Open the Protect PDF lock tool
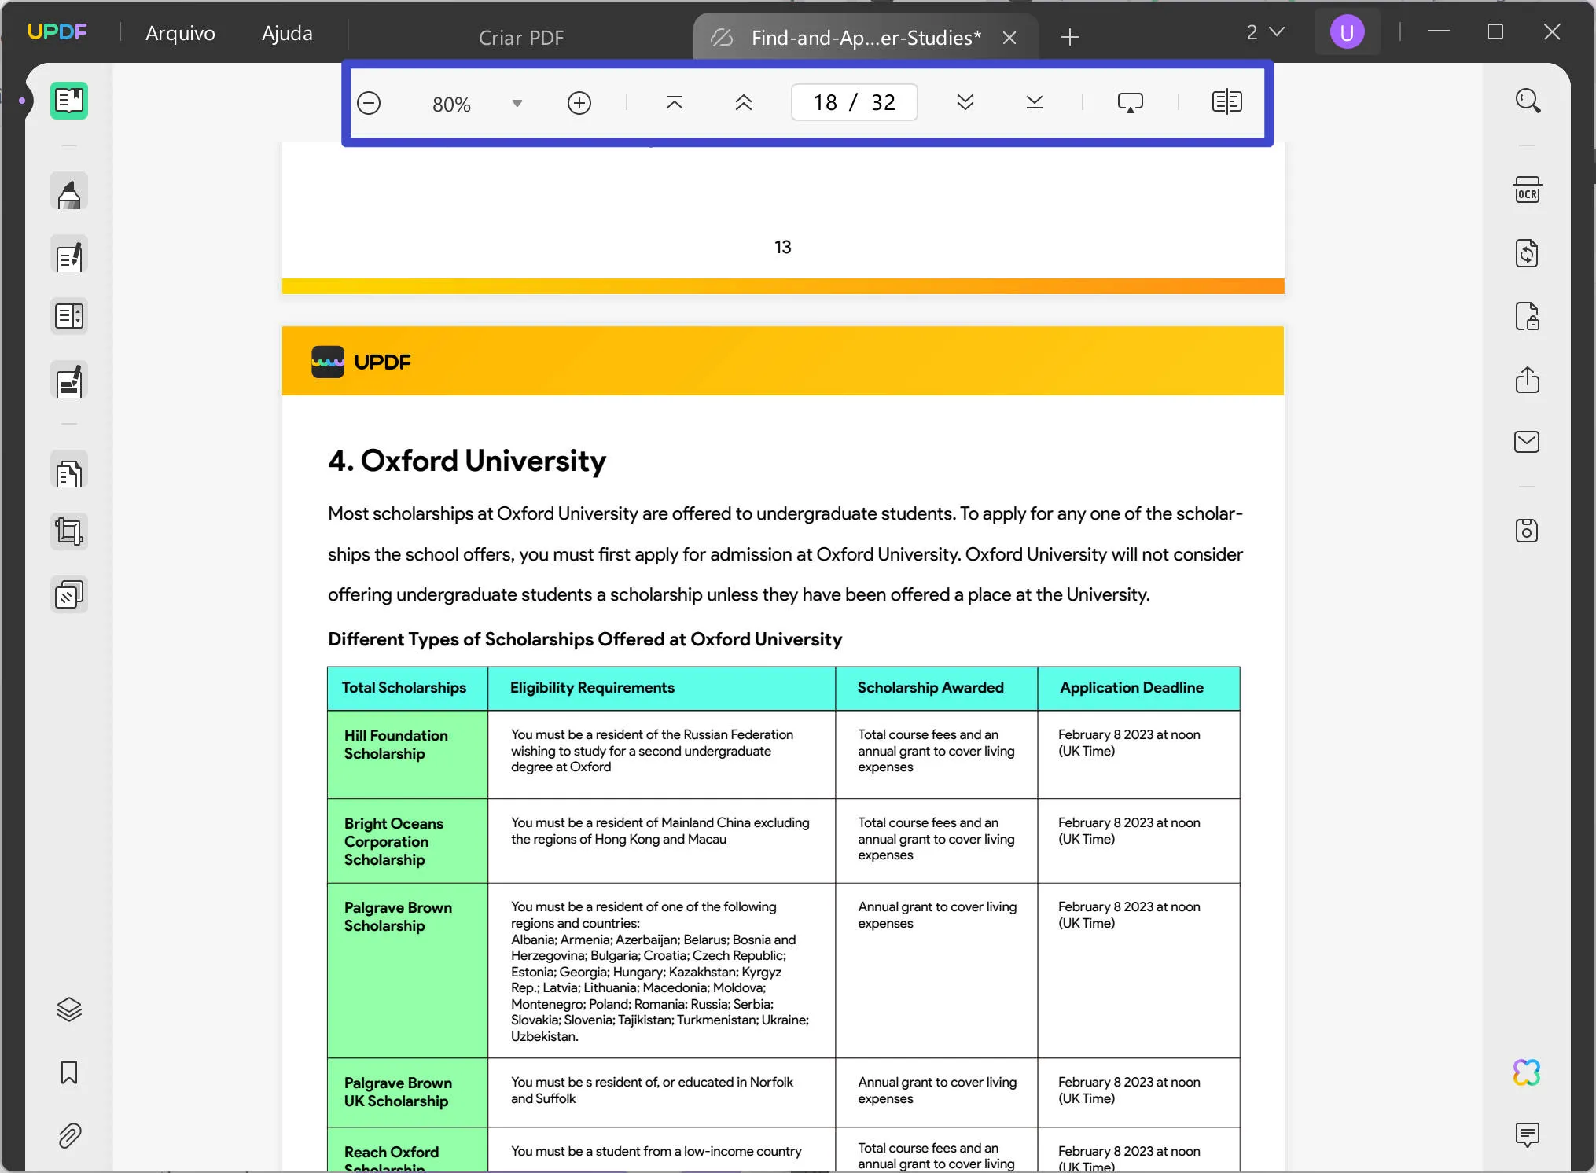The width and height of the screenshot is (1596, 1173). point(1528,317)
